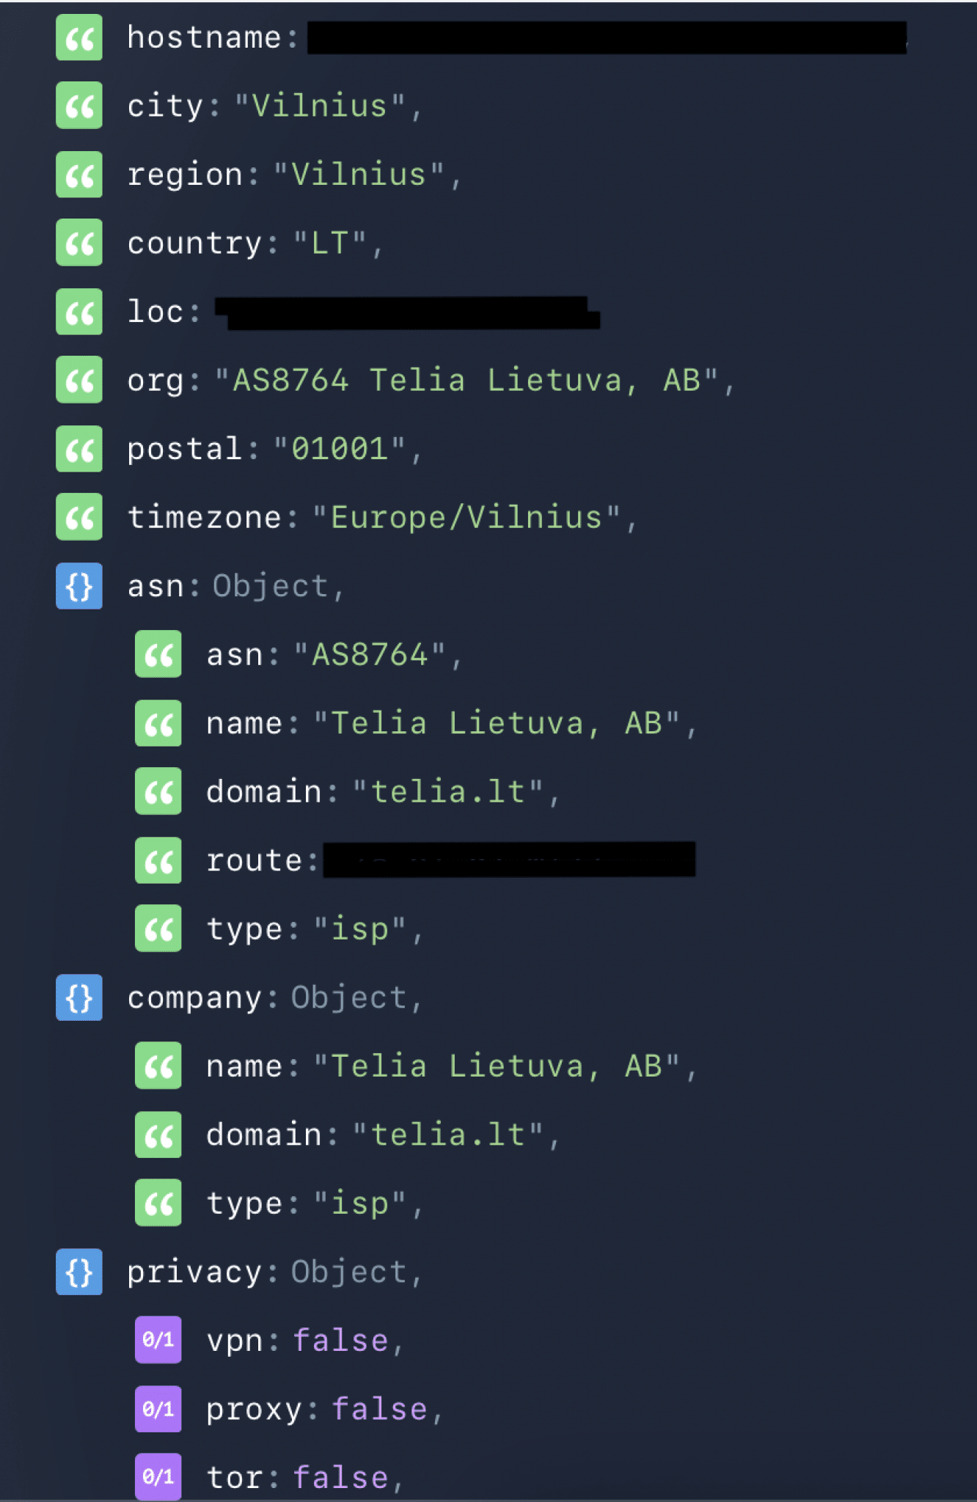Collapse the privacy object node

79,1272
